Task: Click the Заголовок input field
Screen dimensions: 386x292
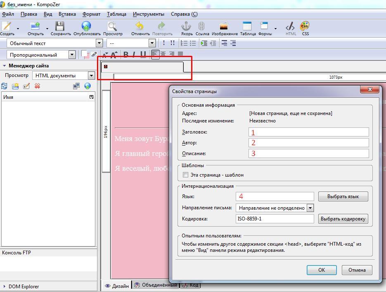Action: point(308,132)
